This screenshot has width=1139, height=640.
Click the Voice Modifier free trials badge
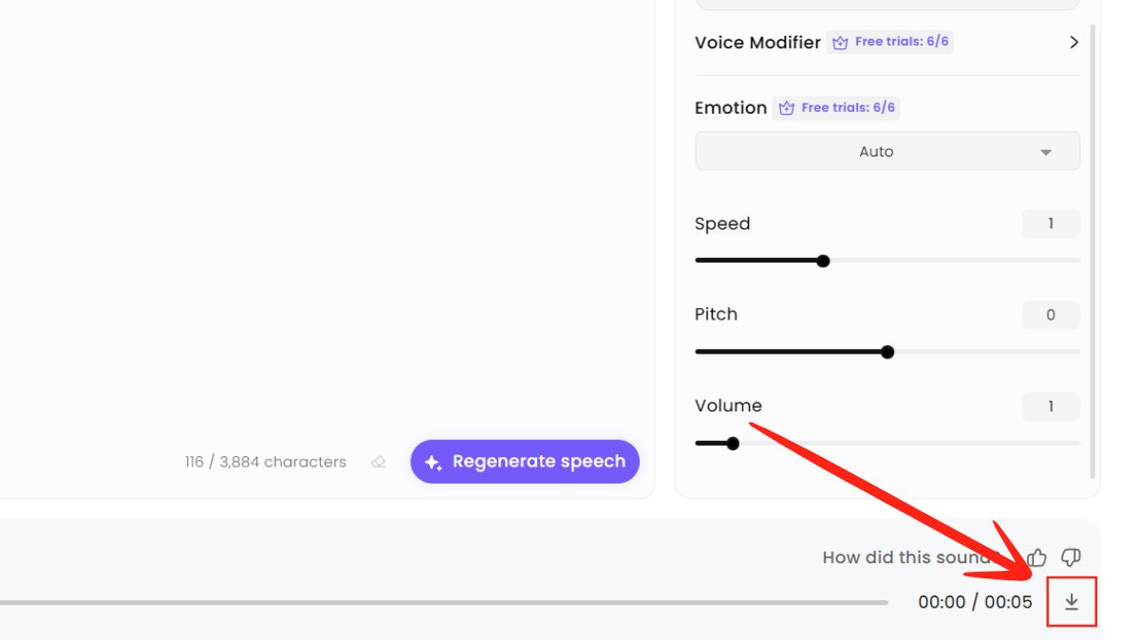coord(890,42)
